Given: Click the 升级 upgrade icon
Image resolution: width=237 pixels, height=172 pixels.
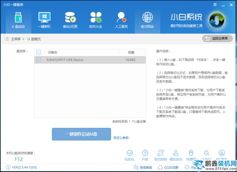Looking at the screenshot, I should 145,155.
